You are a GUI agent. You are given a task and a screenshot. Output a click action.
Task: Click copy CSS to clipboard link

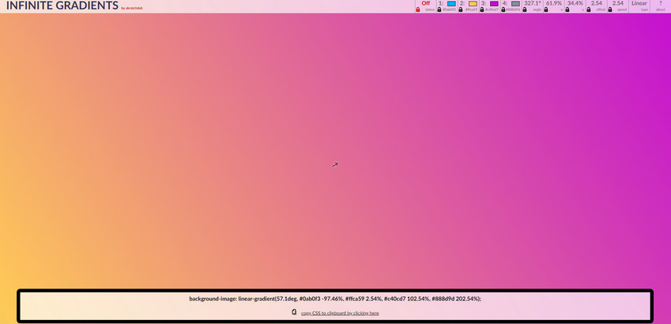click(x=340, y=313)
